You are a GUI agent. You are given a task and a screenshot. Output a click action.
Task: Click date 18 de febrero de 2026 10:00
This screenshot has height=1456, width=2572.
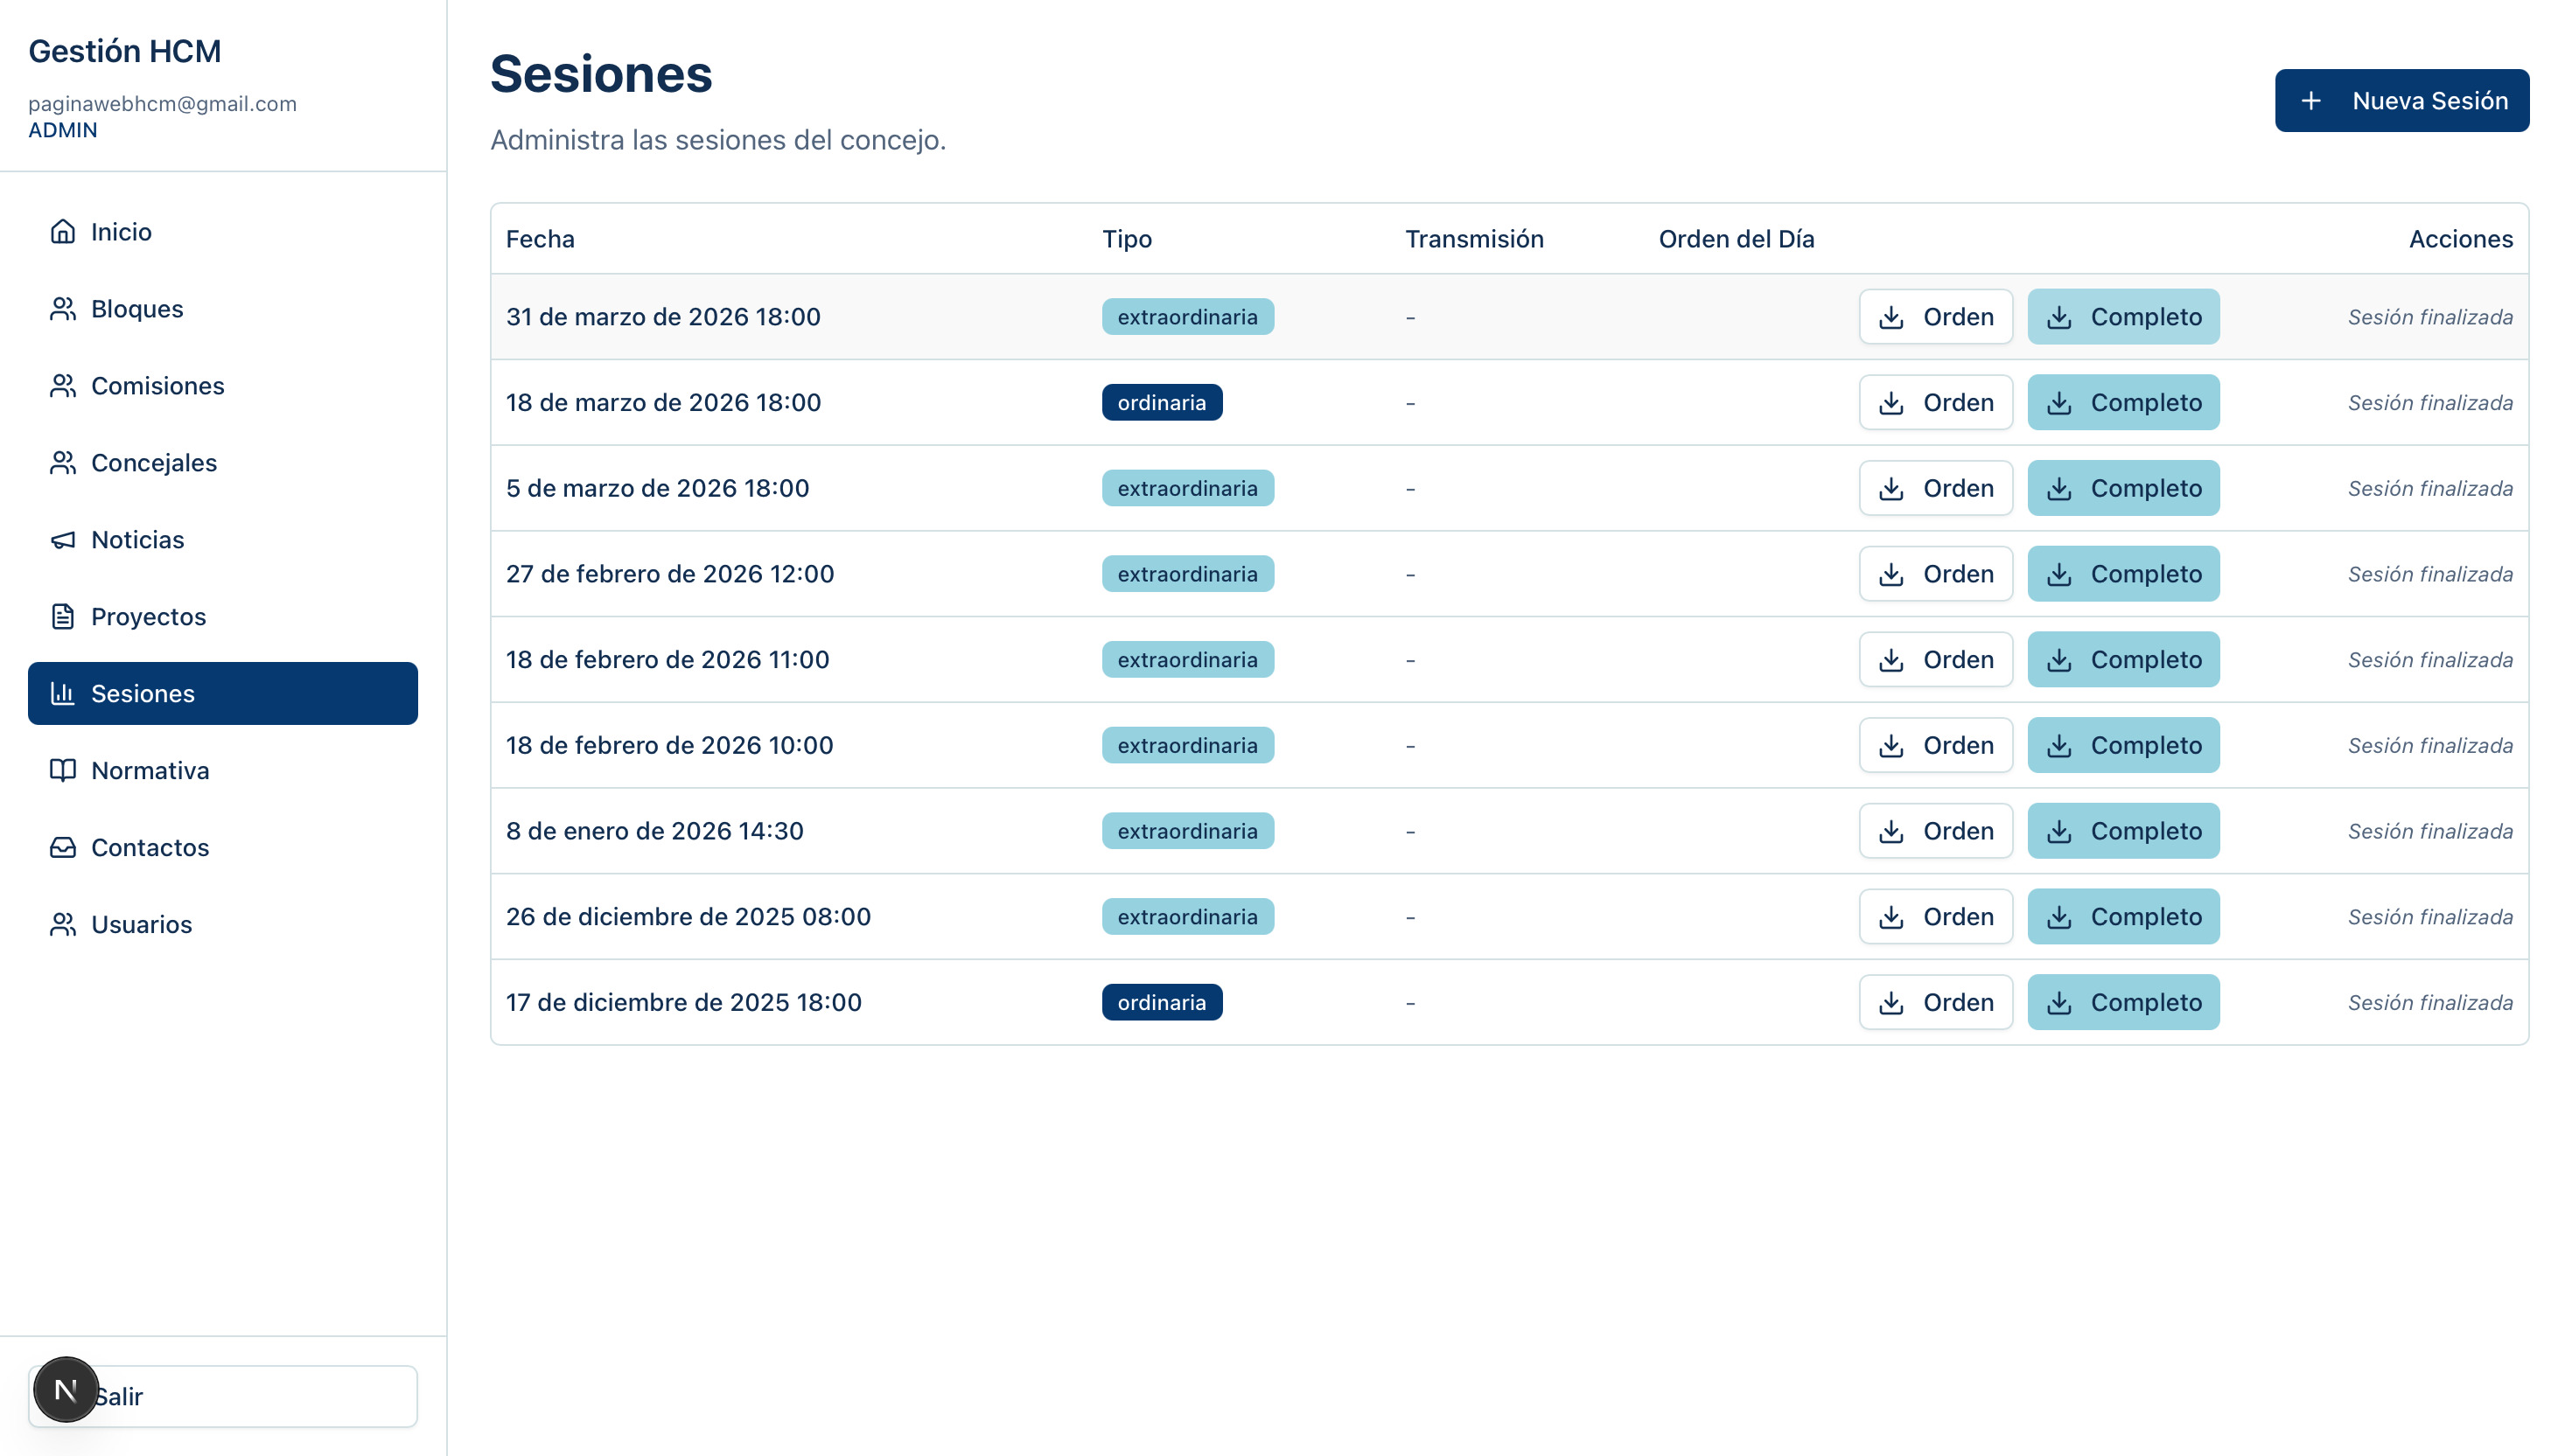pos(669,746)
